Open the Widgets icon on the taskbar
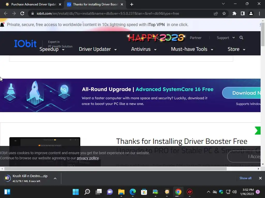 pyautogui.click(x=7, y=192)
